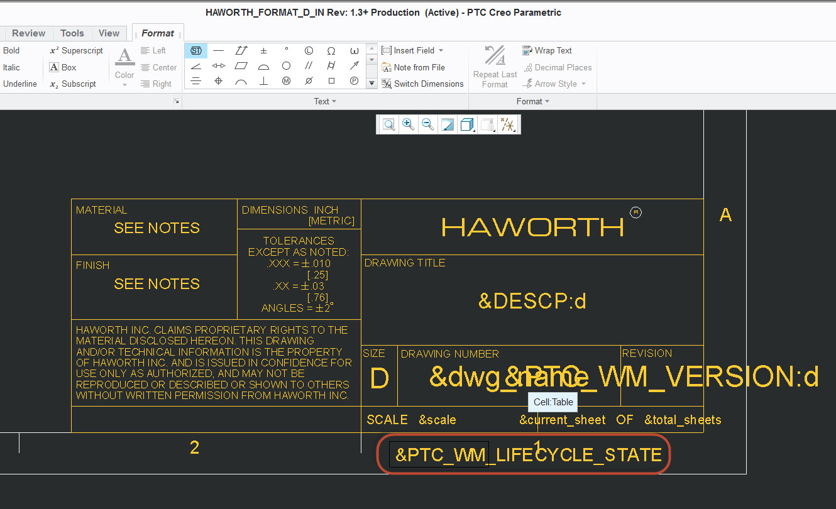Insert the cylindricity symbol
The height and width of the screenshot is (509, 836).
pos(332,66)
